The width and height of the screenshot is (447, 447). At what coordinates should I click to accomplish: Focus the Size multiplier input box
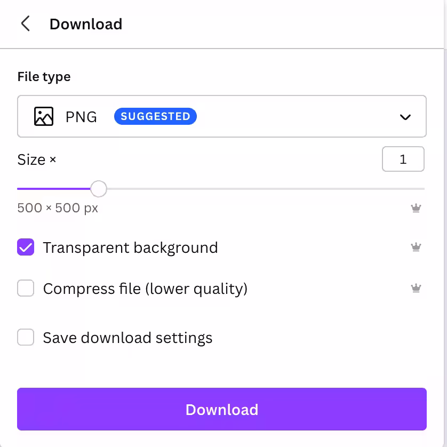[x=403, y=159]
